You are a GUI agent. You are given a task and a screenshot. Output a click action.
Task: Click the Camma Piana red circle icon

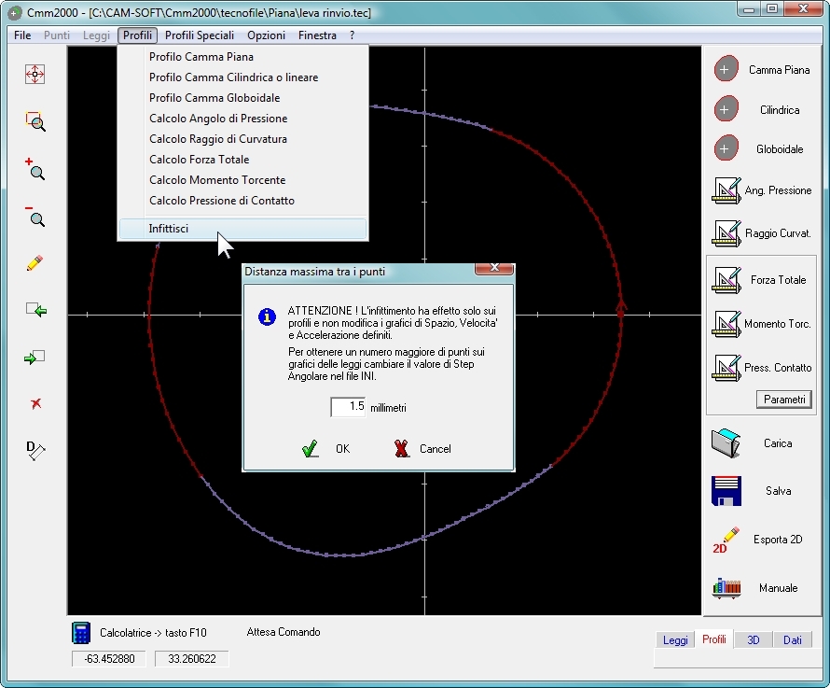pyautogui.click(x=726, y=69)
